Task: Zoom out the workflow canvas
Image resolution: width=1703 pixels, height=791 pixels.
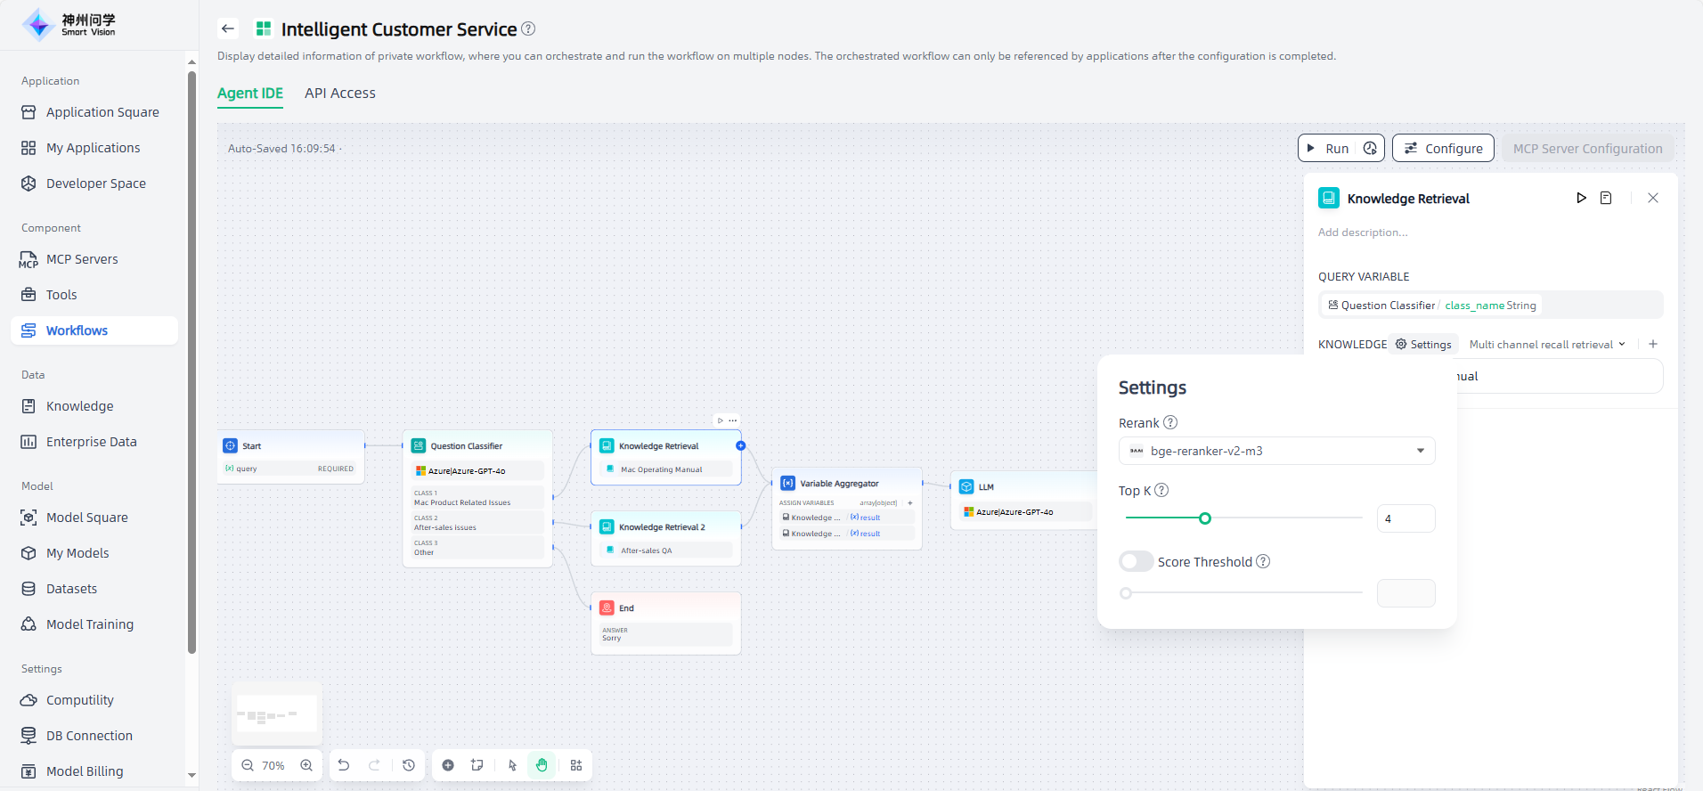Action: point(248,765)
